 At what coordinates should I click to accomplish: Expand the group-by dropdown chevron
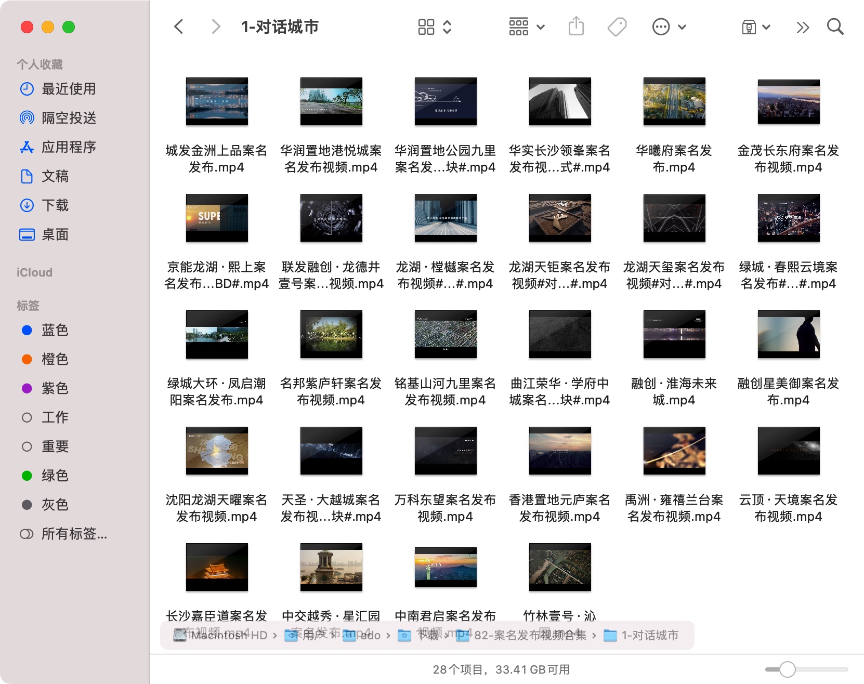(x=541, y=27)
